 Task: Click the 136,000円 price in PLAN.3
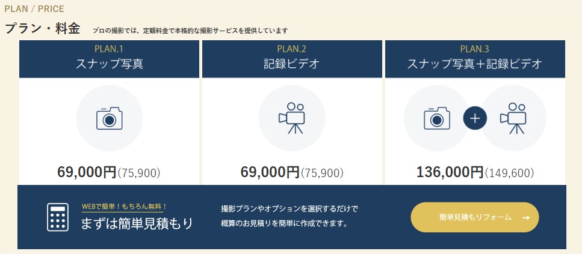tap(450, 172)
